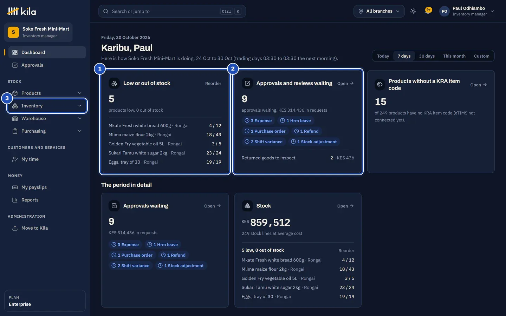Click the My time person icon

[x=15, y=159]
